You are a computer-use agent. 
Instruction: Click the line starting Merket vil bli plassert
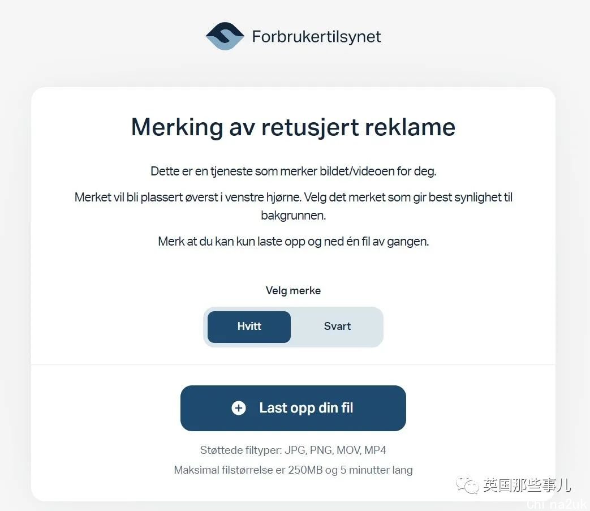[x=293, y=197]
